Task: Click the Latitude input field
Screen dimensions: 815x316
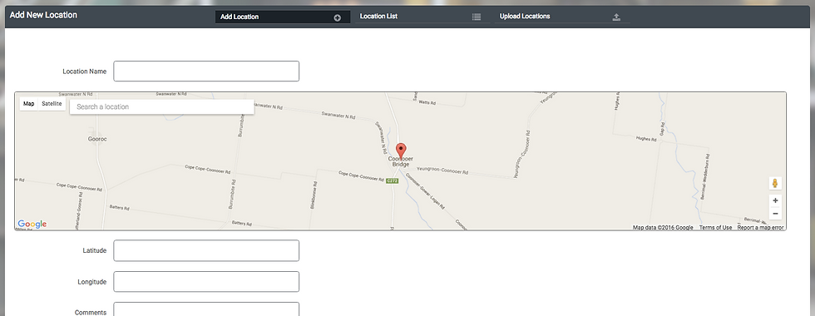Action: coord(206,250)
